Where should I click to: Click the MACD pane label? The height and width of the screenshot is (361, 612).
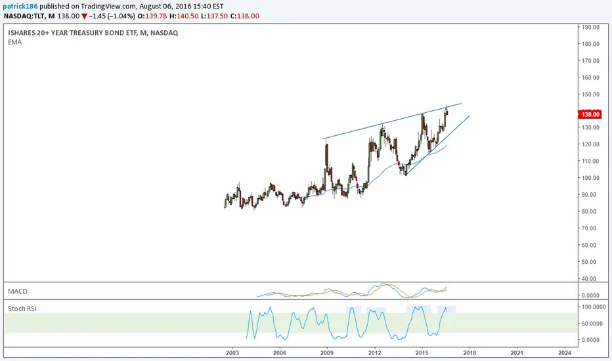click(x=18, y=291)
